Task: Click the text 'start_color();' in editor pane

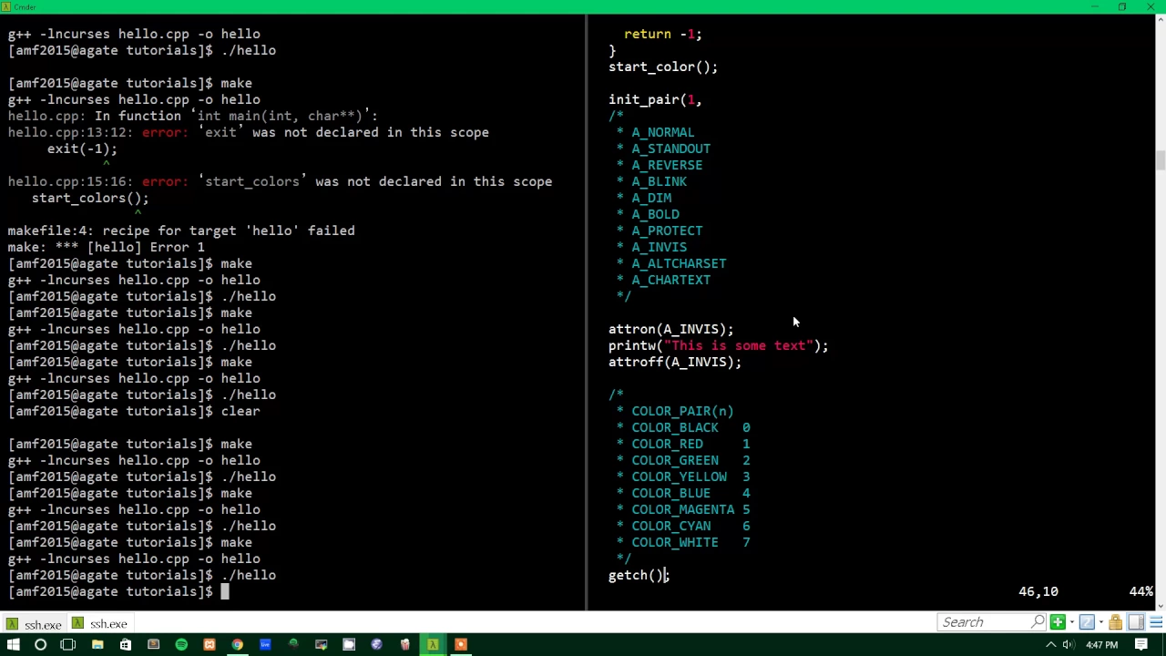Action: pyautogui.click(x=663, y=67)
